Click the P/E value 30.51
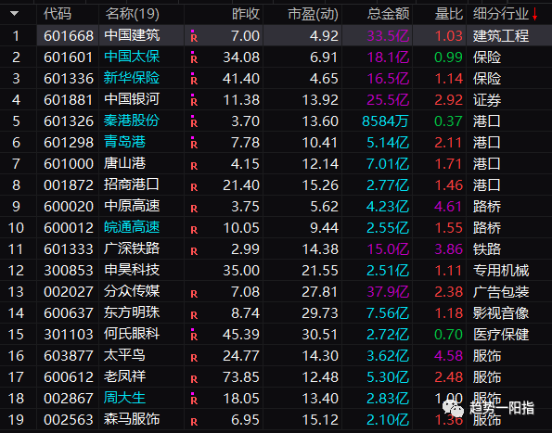 pos(320,335)
